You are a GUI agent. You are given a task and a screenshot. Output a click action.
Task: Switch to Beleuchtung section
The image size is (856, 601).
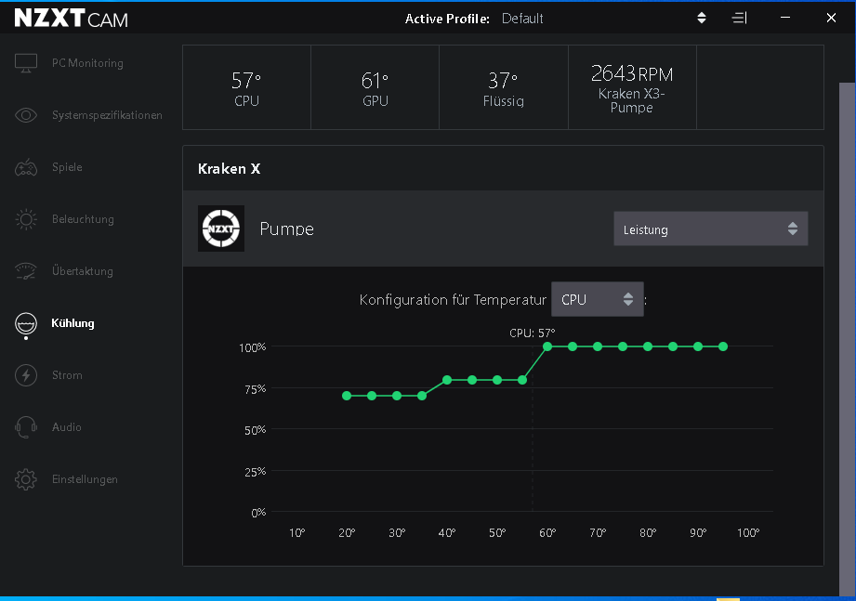coord(83,219)
